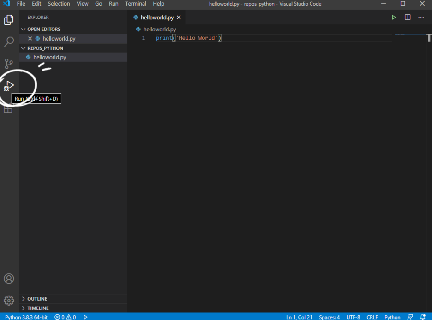Image resolution: width=432 pixels, height=320 pixels.
Task: Select the helloworld.py editor tab
Action: point(157,18)
